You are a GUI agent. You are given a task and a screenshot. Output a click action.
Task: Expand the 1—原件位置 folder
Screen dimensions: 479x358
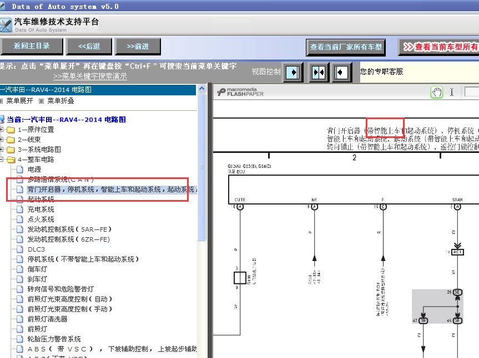(2, 130)
